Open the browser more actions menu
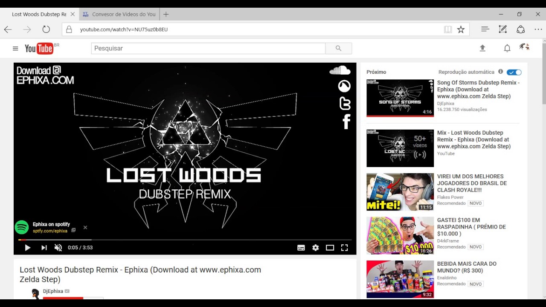 (538, 29)
